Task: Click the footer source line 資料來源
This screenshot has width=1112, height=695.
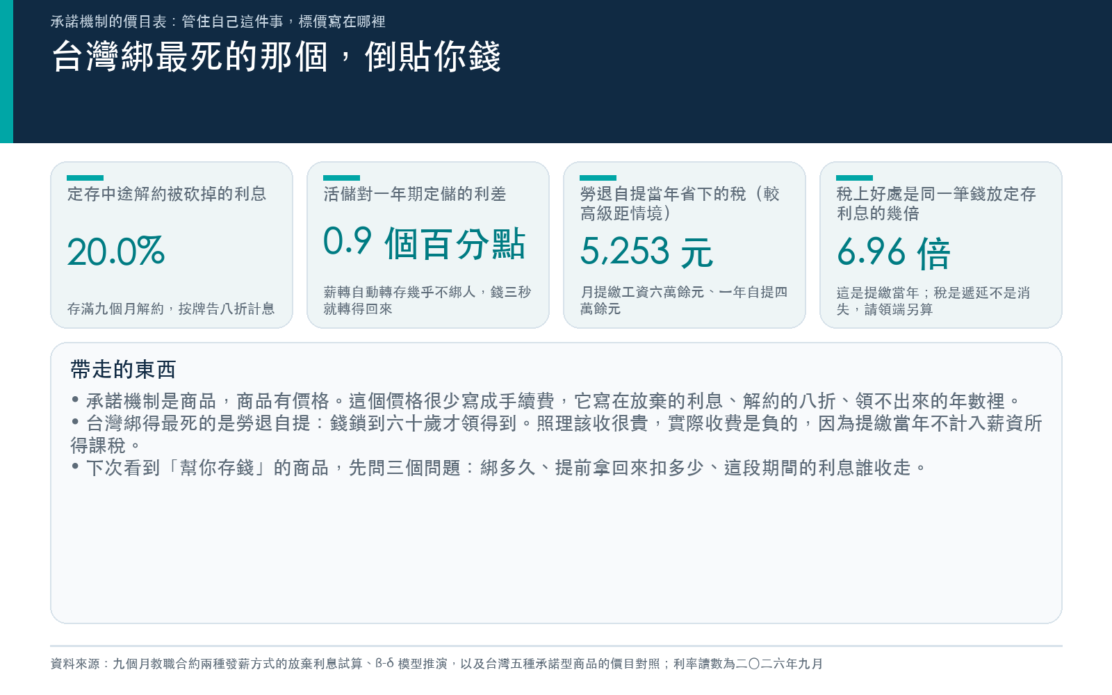Action: 436,664
